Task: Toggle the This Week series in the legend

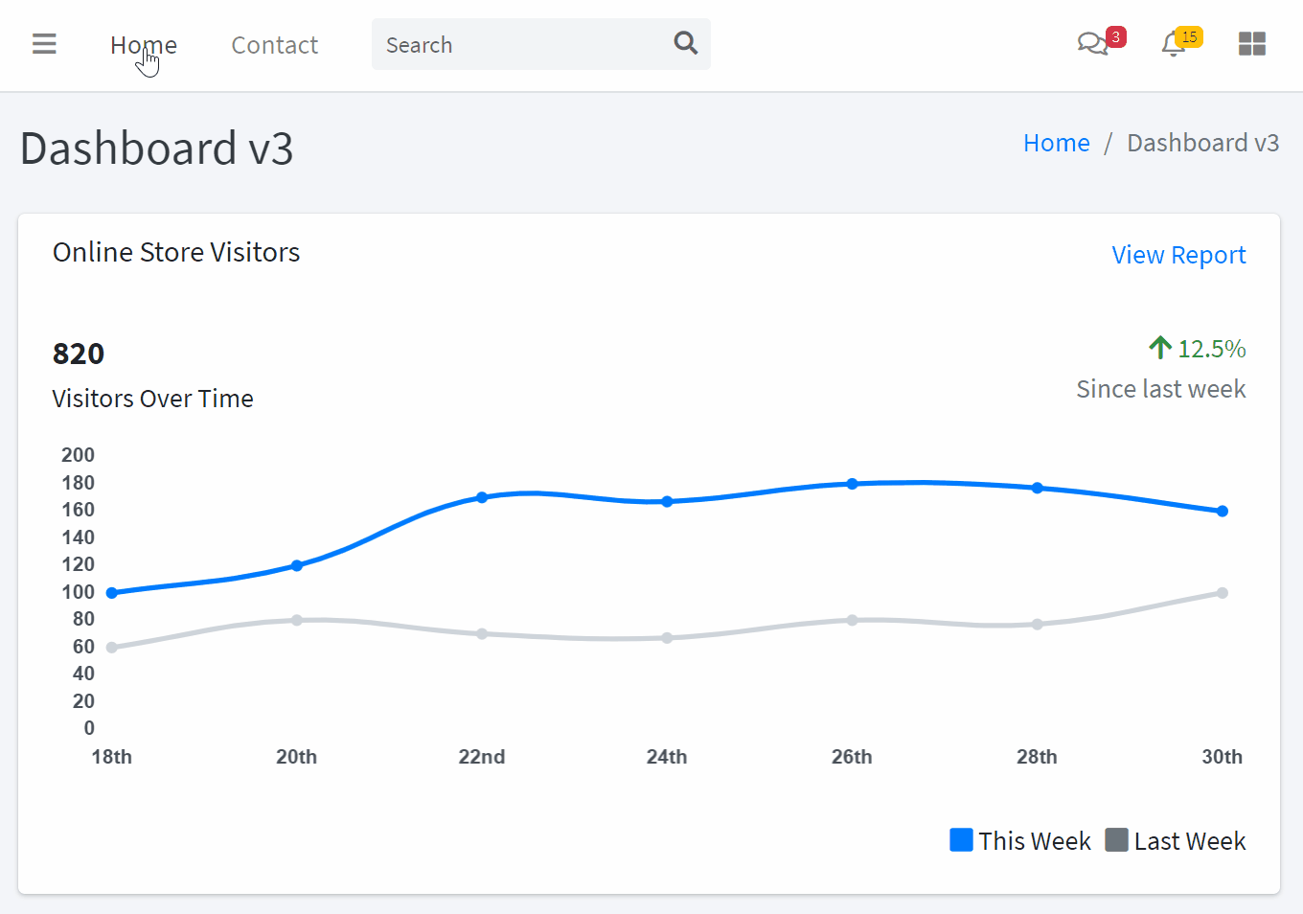Action: (1035, 840)
